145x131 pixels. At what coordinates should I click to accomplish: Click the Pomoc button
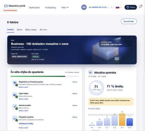point(131,7)
